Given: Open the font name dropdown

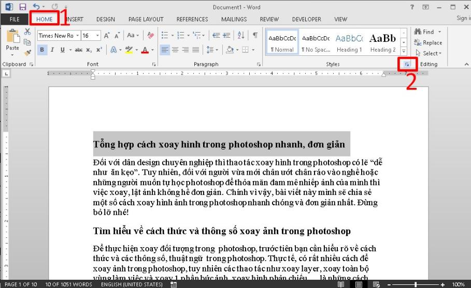Looking at the screenshot, I should tap(77, 36).
